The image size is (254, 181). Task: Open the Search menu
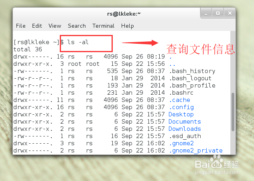77,26
